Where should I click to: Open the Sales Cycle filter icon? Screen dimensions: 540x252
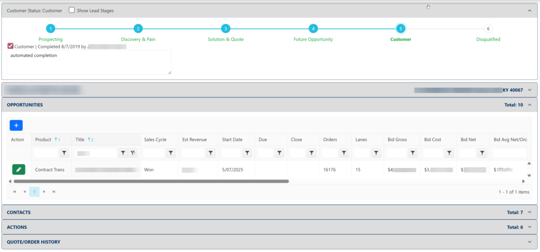tap(171, 153)
